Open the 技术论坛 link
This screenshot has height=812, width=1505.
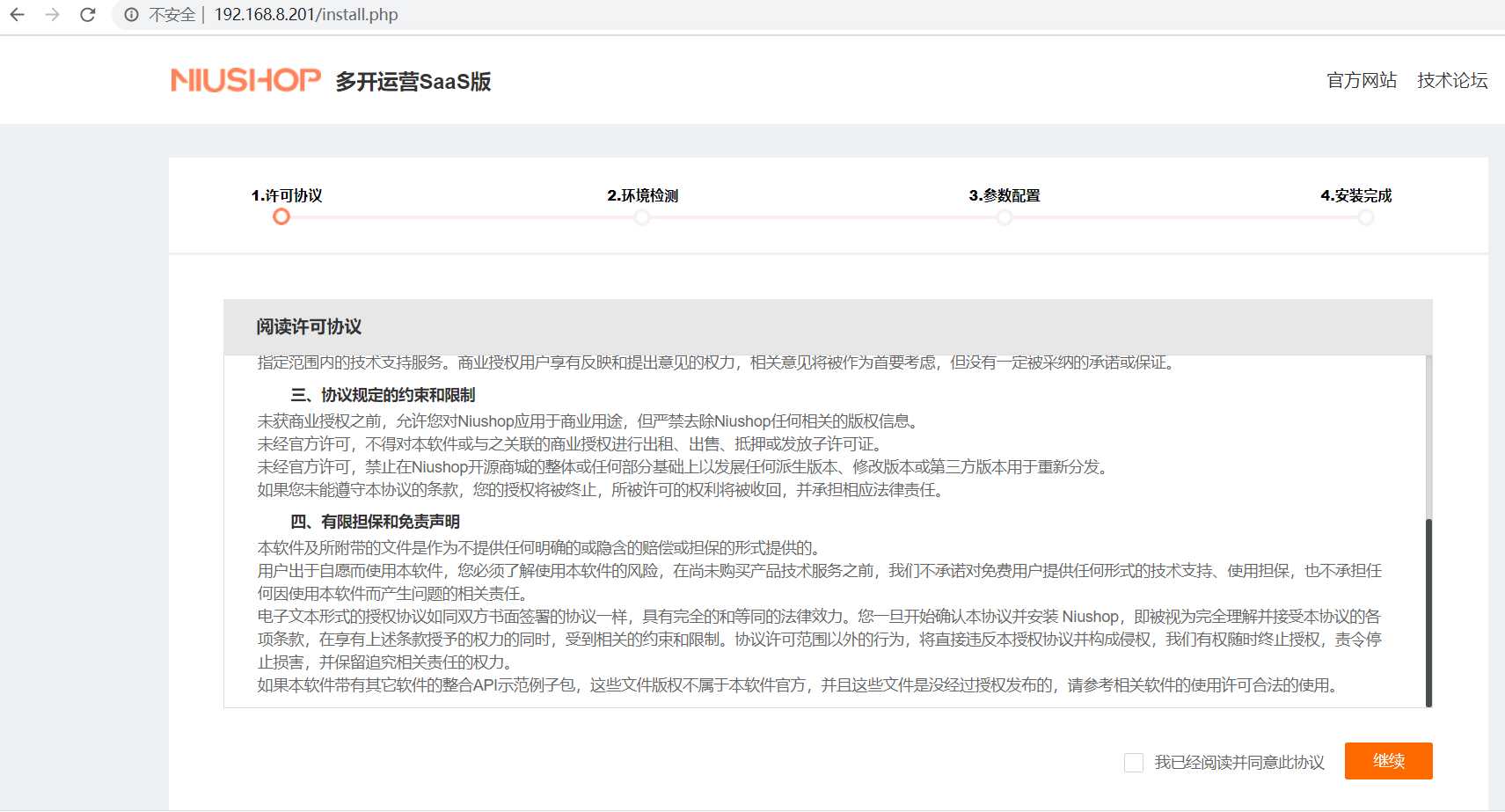coord(1452,80)
